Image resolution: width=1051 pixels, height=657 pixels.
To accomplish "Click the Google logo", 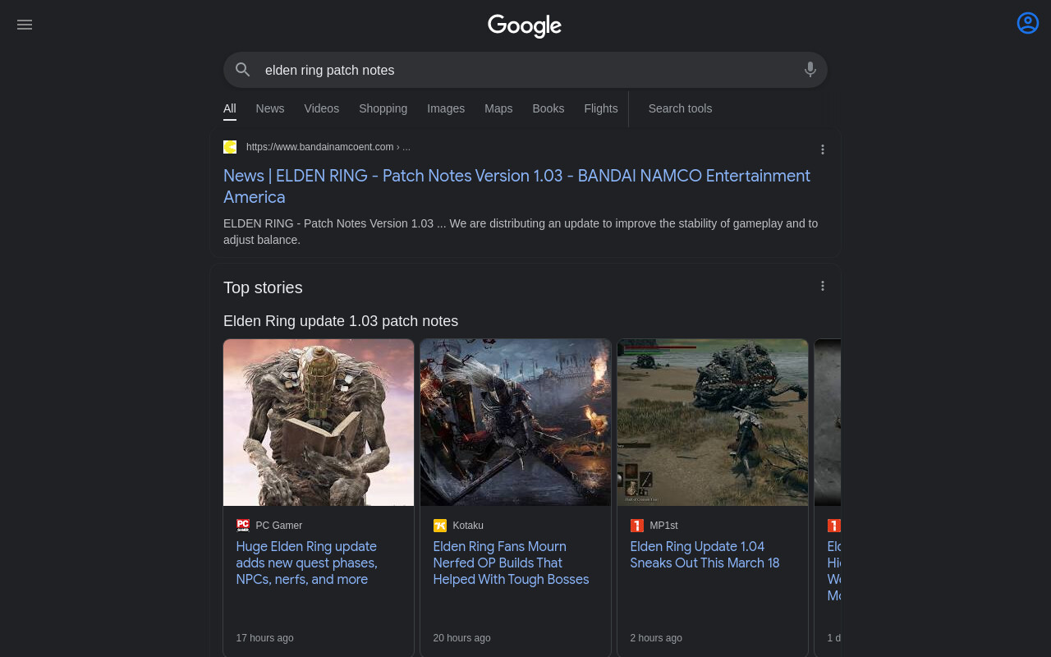I will coord(525,25).
